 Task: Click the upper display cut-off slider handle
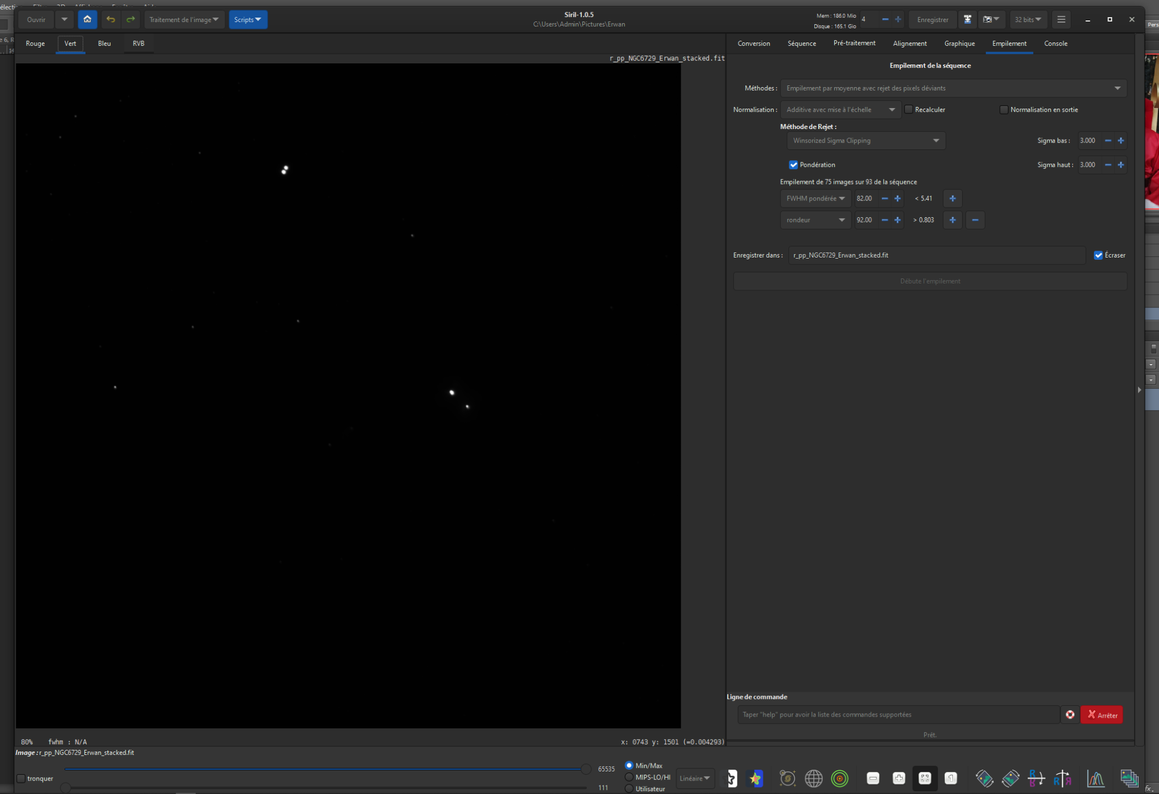[586, 769]
